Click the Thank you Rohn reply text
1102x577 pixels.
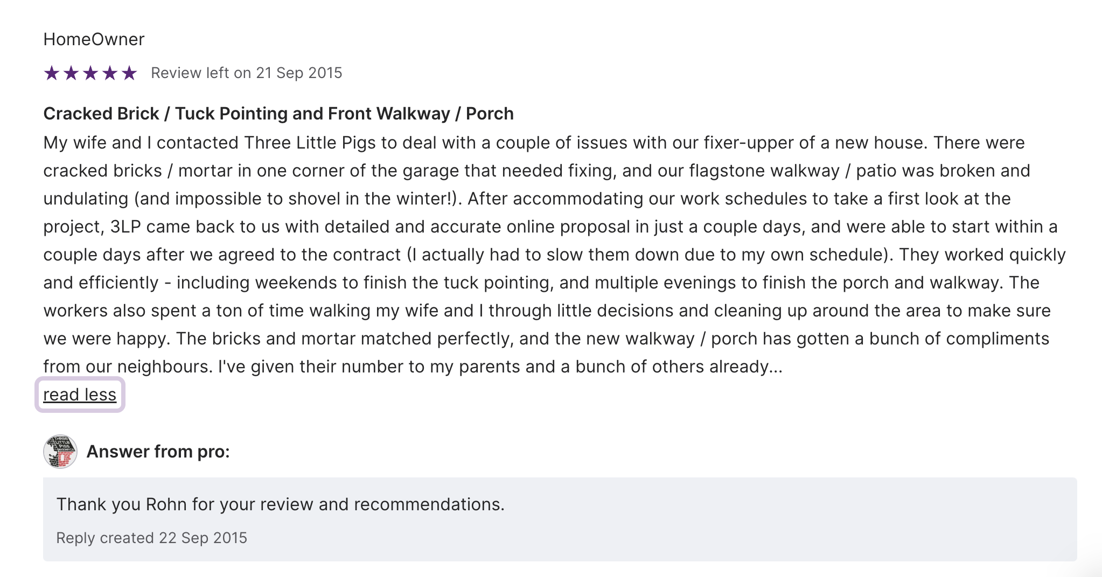[280, 504]
